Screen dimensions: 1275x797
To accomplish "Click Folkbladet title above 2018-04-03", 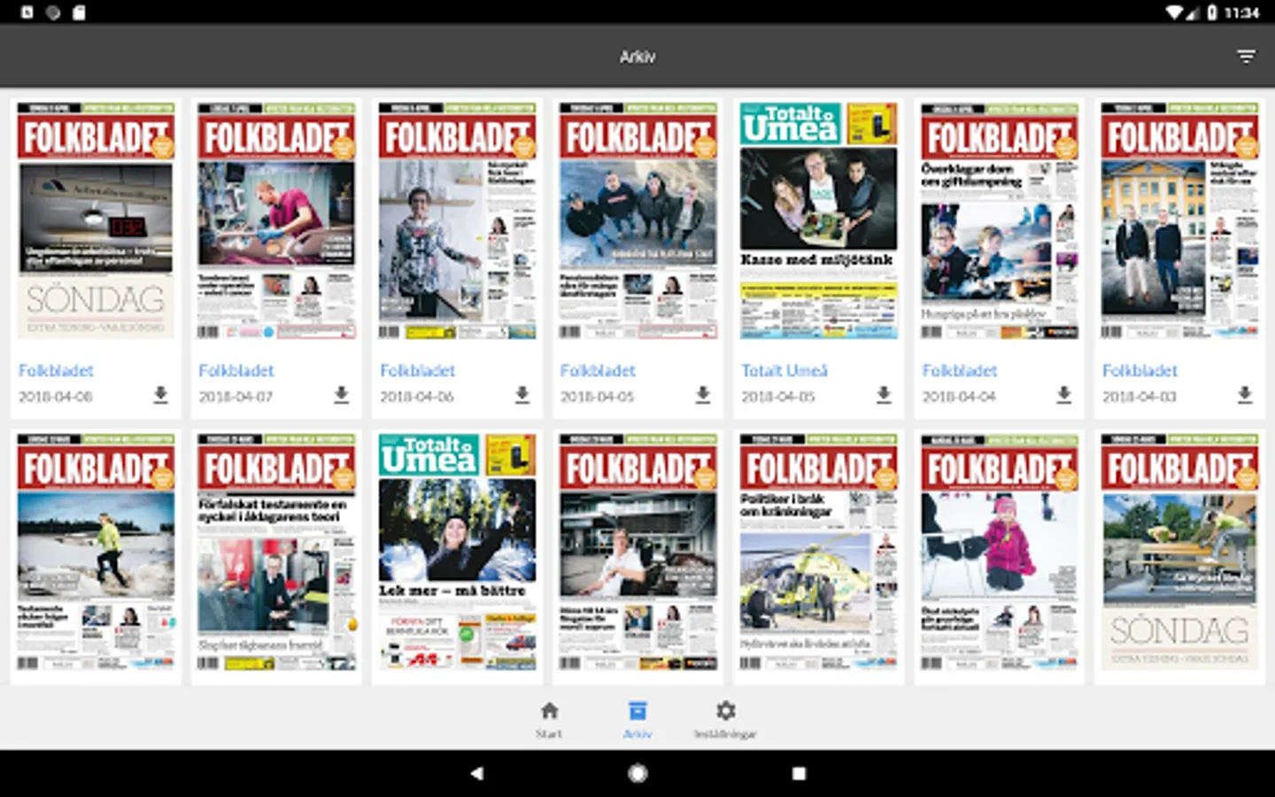I will [1140, 370].
